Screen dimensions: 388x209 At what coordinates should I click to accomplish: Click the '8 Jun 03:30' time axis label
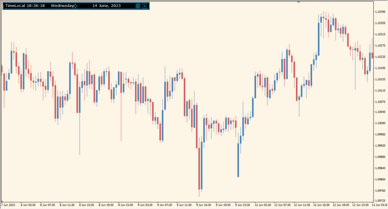click(28, 205)
